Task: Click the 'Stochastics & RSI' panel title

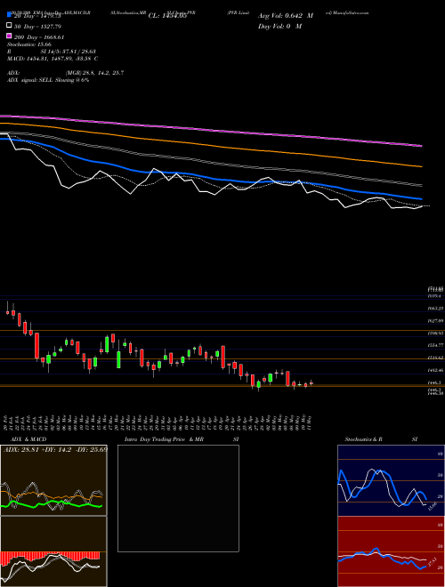Action: pyautogui.click(x=381, y=439)
